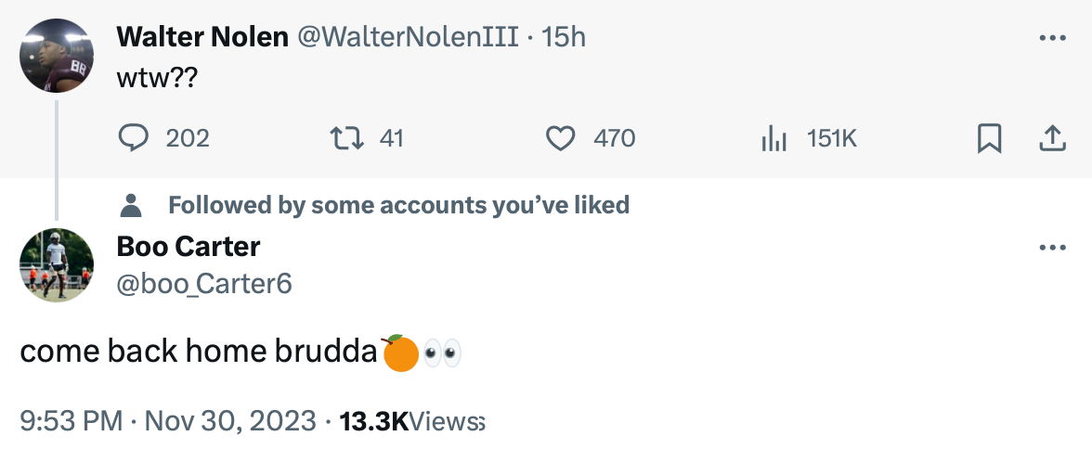Click the Boo Carter display name
The image size is (1092, 449).
click(188, 247)
